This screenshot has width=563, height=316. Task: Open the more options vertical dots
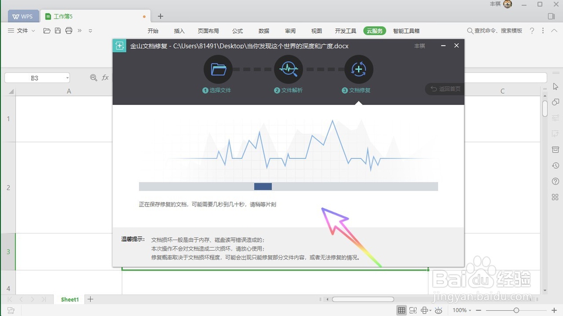(x=543, y=31)
